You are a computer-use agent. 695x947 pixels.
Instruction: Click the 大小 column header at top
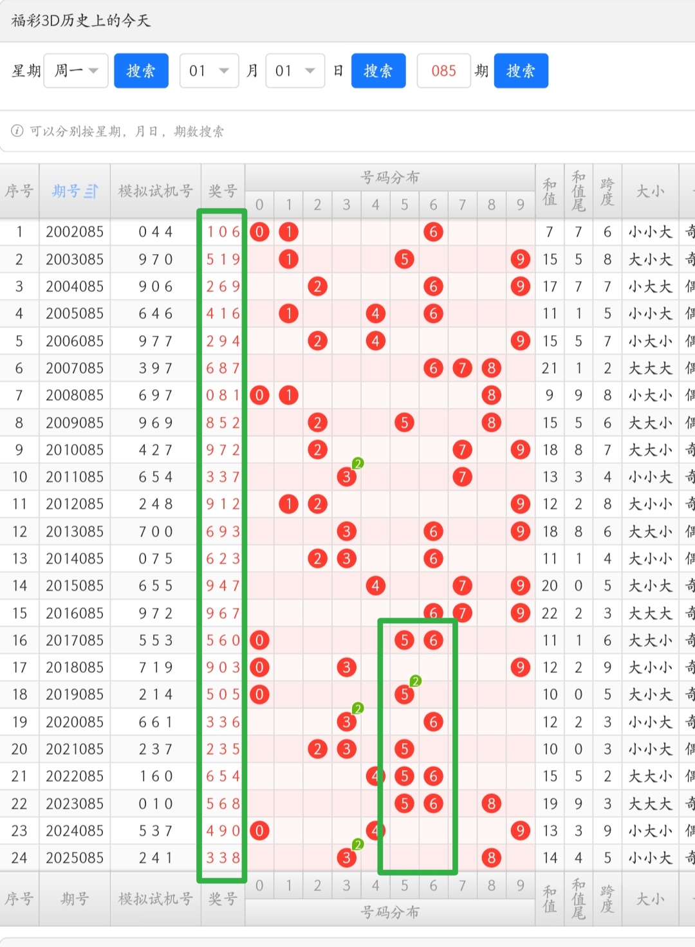tap(650, 191)
